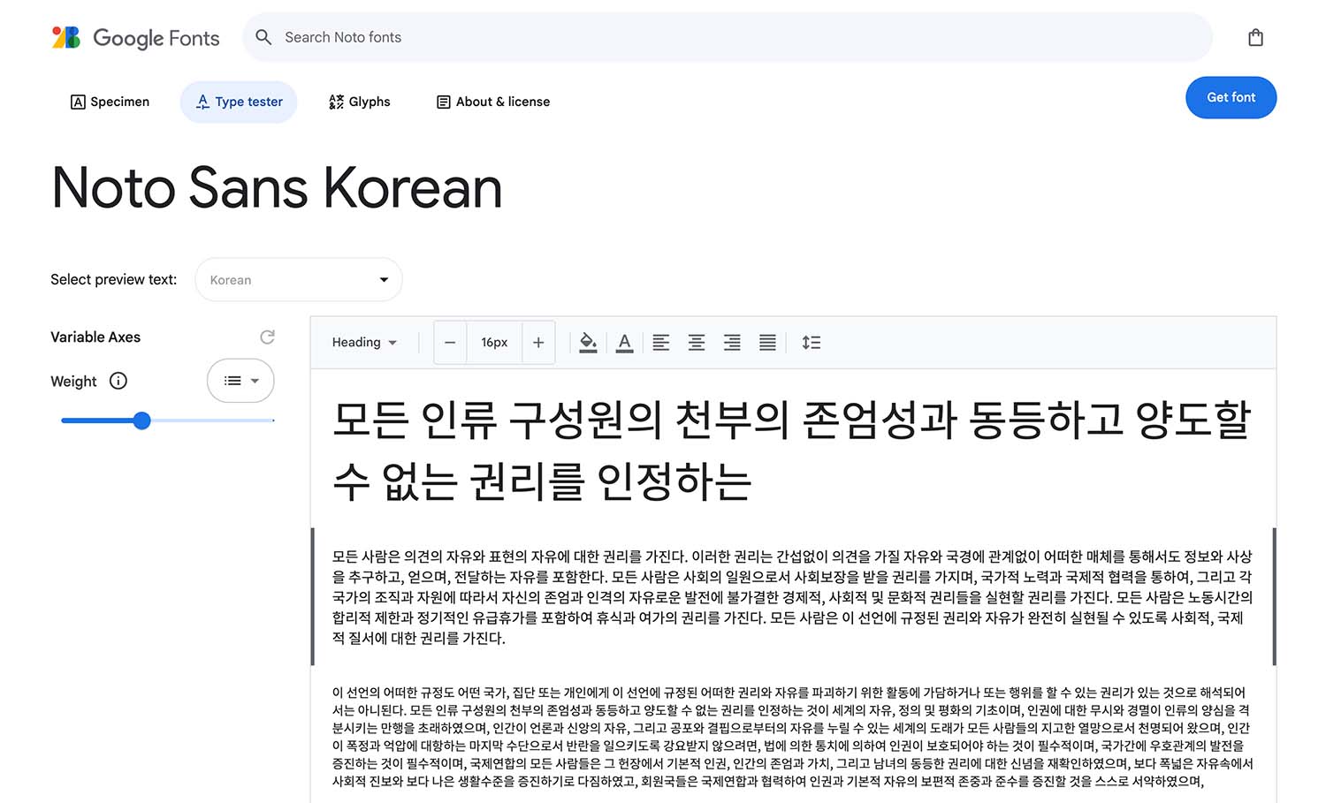1326x803 pixels.
Task: Justify the text
Action: 767,343
